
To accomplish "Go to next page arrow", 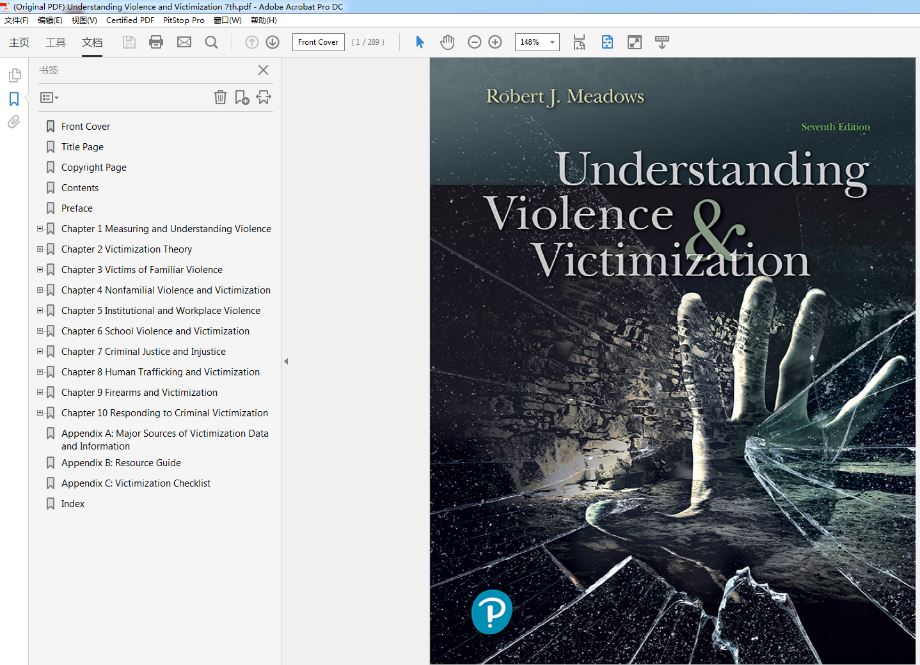I will point(273,42).
